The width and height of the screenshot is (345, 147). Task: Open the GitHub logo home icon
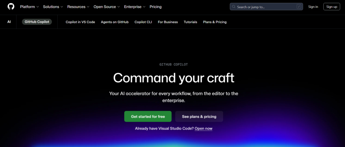coord(11,7)
